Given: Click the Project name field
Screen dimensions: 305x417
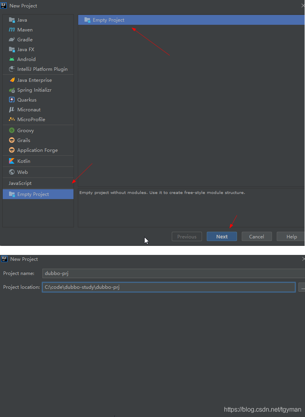Looking at the screenshot, I should click(173, 273).
